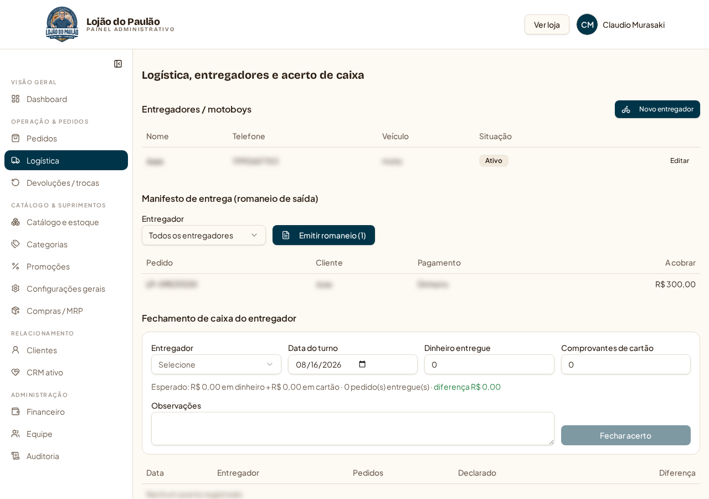The width and height of the screenshot is (709, 499).
Task: Open Financeiro menu item
Action: point(66,411)
